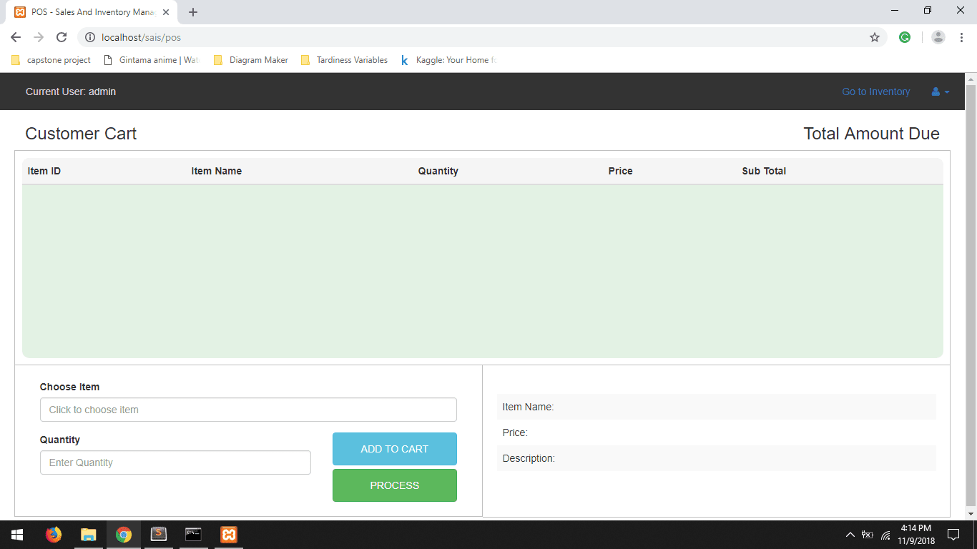Expand the hidden icons chevron in the system tray

(x=850, y=534)
